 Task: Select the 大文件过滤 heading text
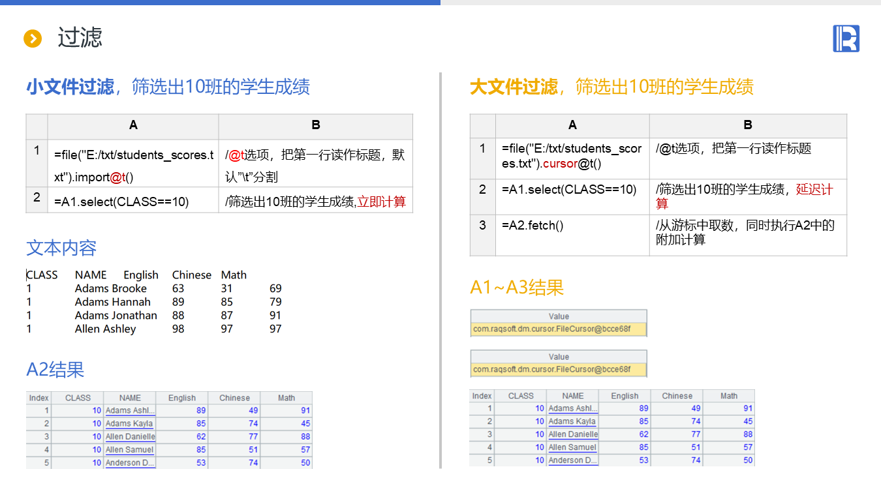coord(514,87)
